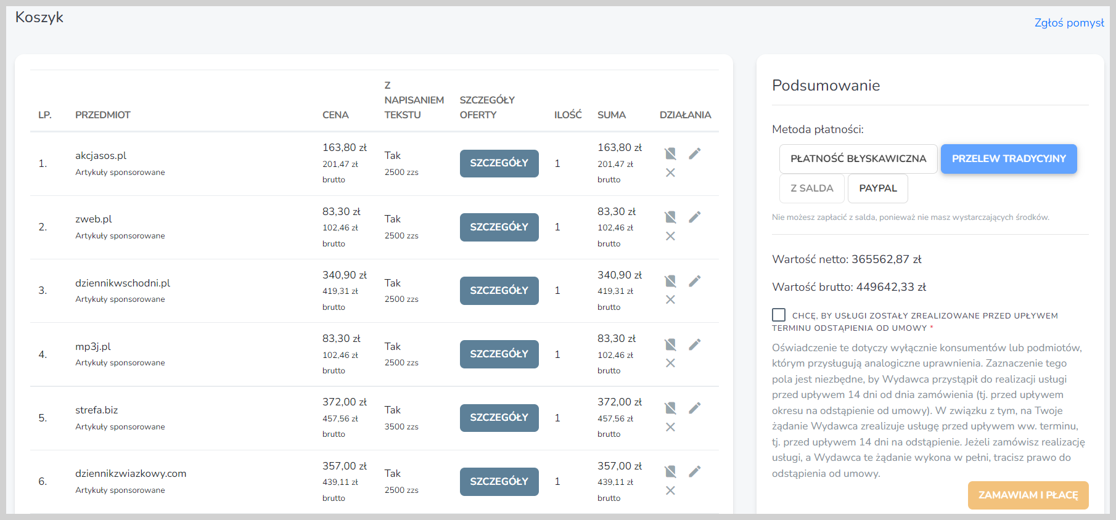Choose Płatność błyskawiczna payment method
1116x520 pixels.
coord(858,159)
